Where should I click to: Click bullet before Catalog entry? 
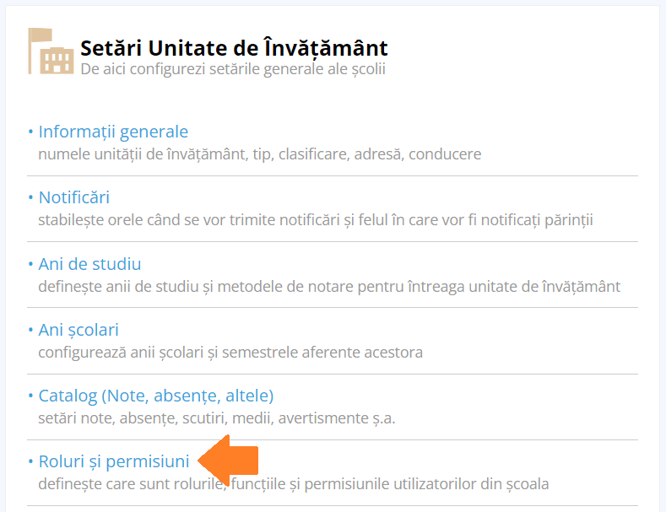30,396
